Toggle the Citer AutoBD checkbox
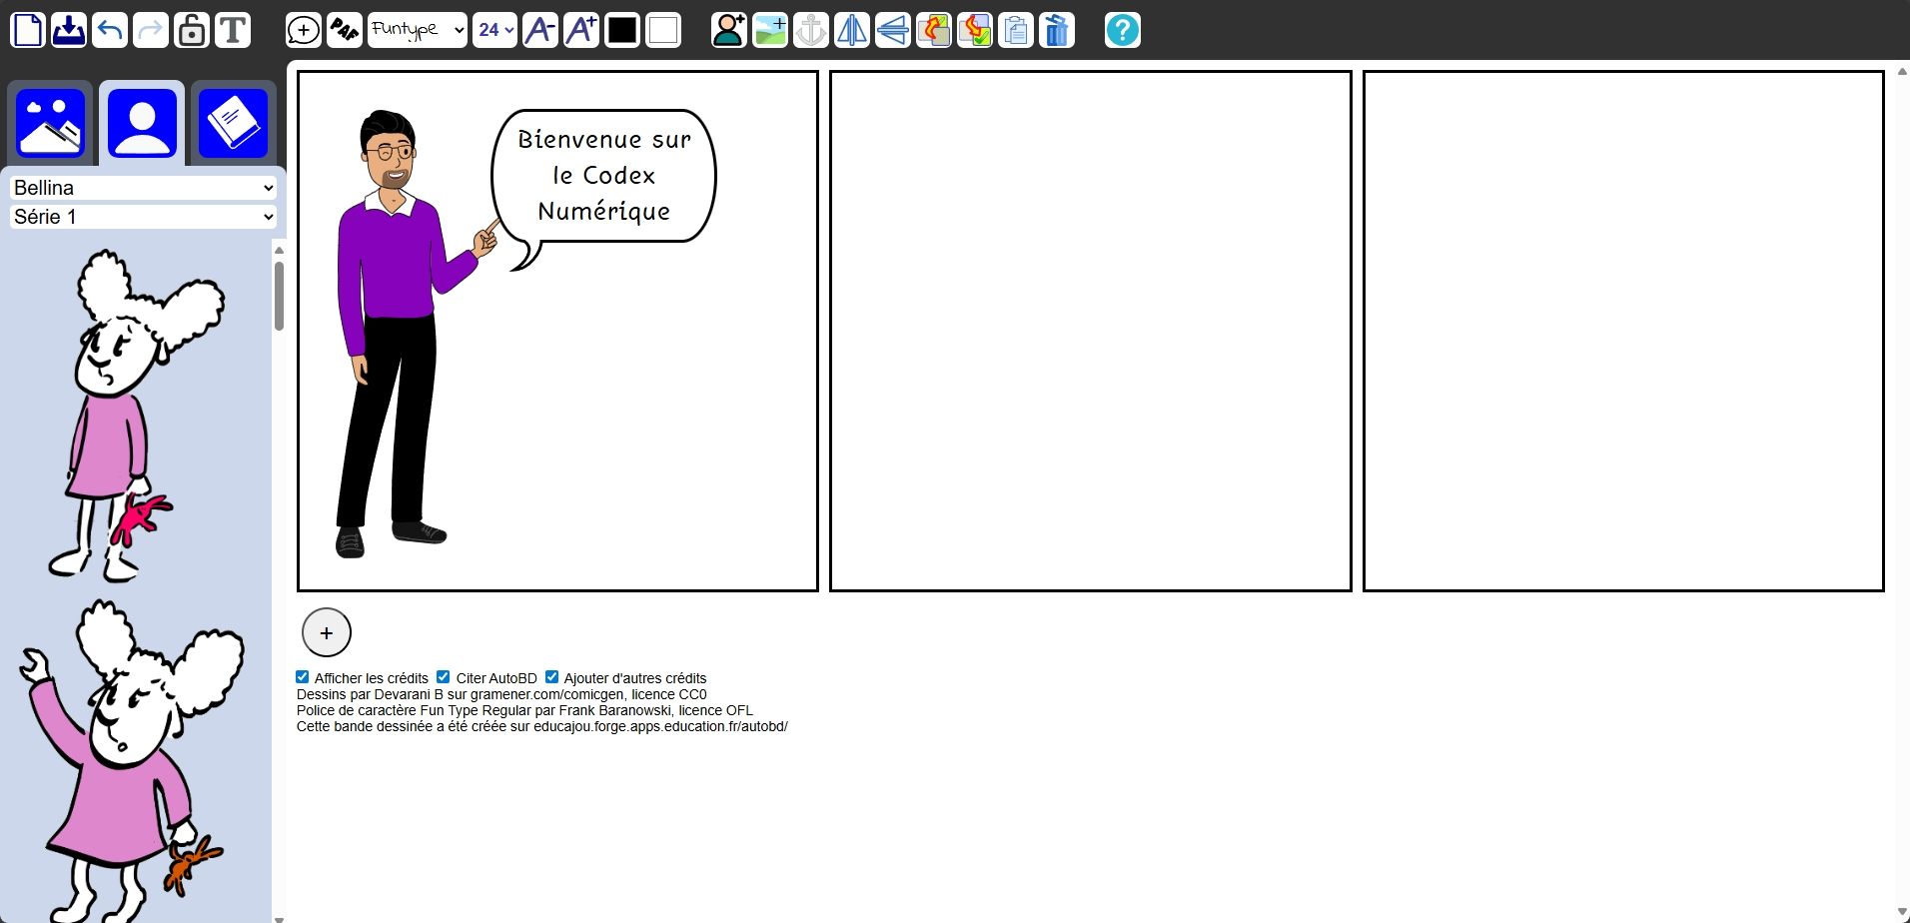 click(444, 677)
